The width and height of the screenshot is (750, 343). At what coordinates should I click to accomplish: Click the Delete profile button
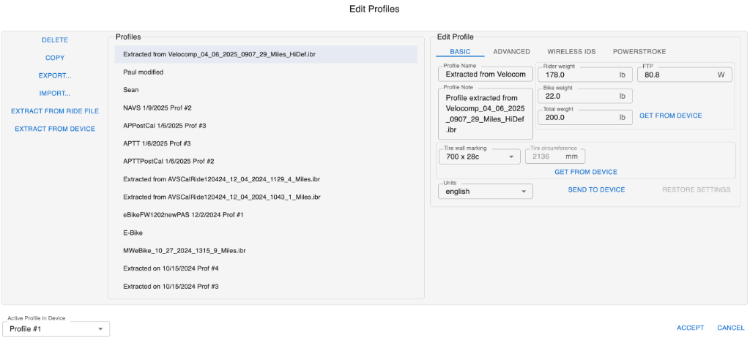pos(55,40)
